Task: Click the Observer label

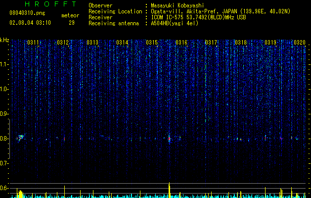Action: click(x=100, y=5)
